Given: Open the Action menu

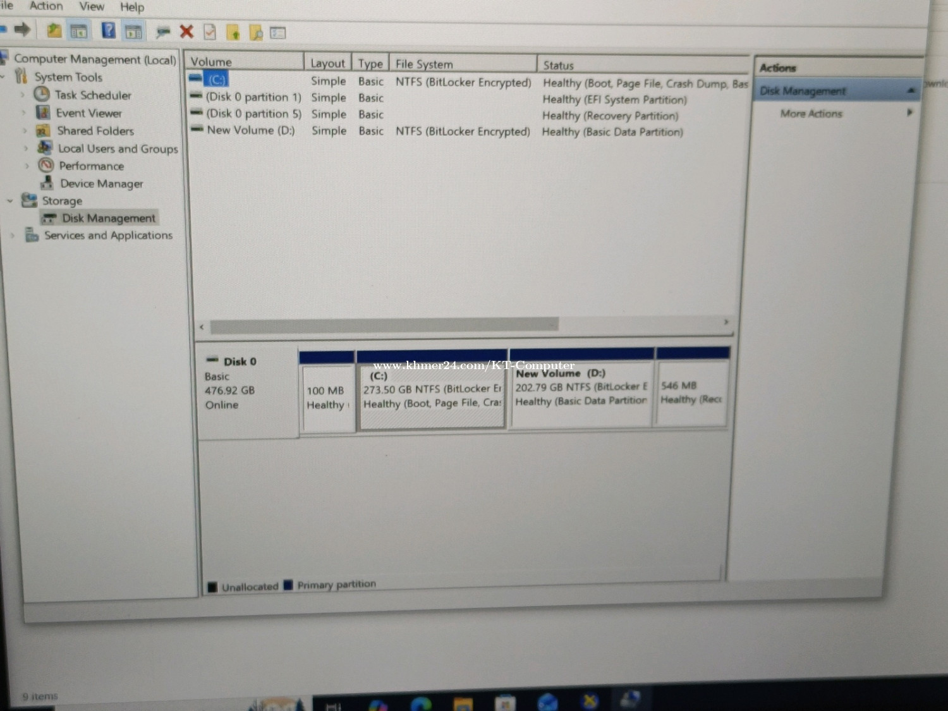Looking at the screenshot, I should pyautogui.click(x=46, y=6).
